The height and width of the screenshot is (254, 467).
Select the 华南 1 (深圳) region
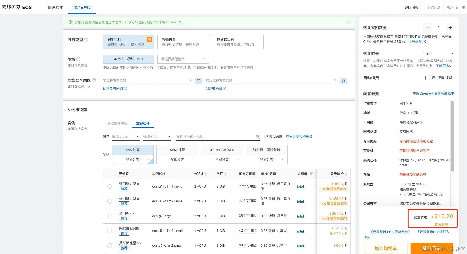[128, 59]
